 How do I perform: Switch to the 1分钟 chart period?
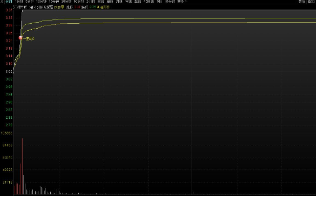click(19, 2)
